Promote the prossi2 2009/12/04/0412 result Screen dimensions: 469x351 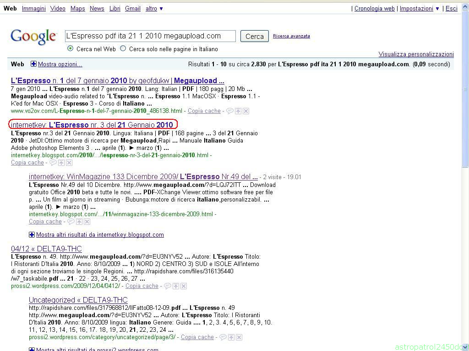point(176,286)
